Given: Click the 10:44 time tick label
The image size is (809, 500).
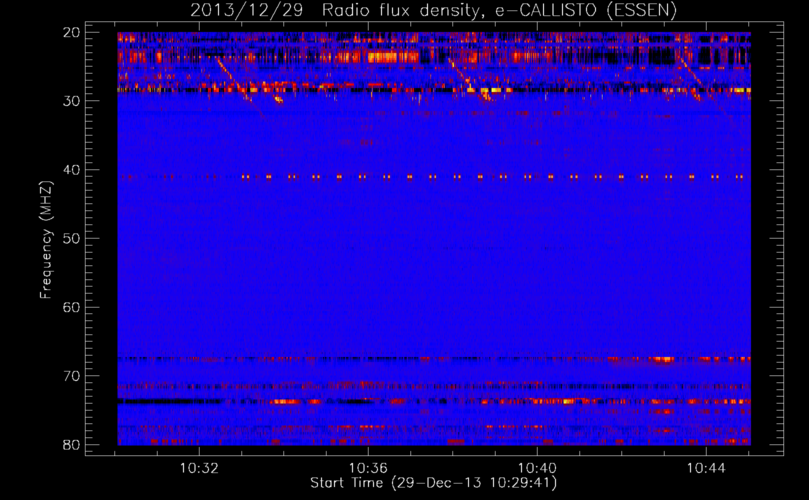Looking at the screenshot, I should pos(706,468).
